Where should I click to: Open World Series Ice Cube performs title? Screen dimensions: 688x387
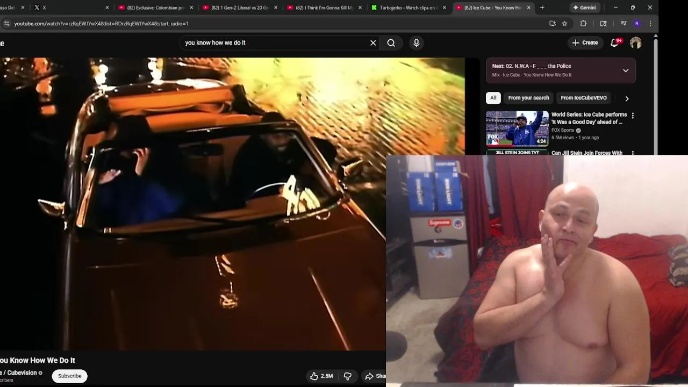[589, 118]
